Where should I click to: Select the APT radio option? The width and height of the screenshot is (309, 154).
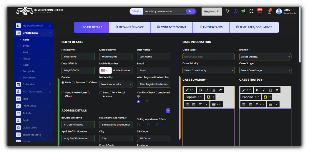pos(138,125)
